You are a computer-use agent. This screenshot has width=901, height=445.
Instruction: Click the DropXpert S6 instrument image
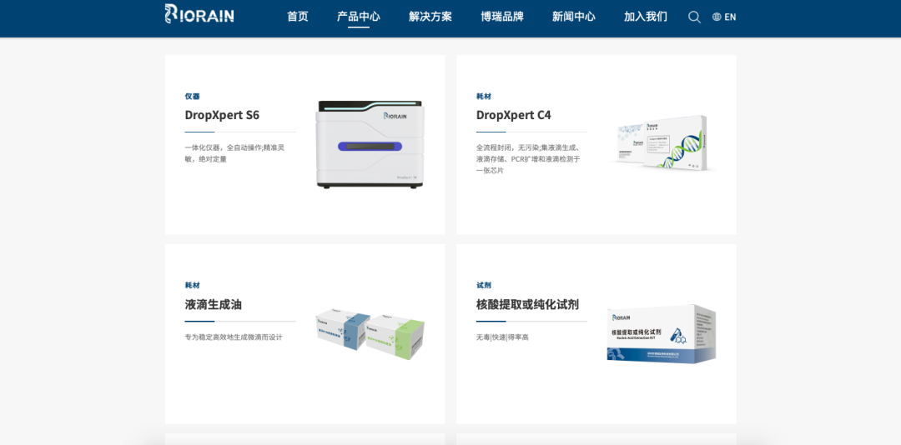pyautogui.click(x=370, y=145)
